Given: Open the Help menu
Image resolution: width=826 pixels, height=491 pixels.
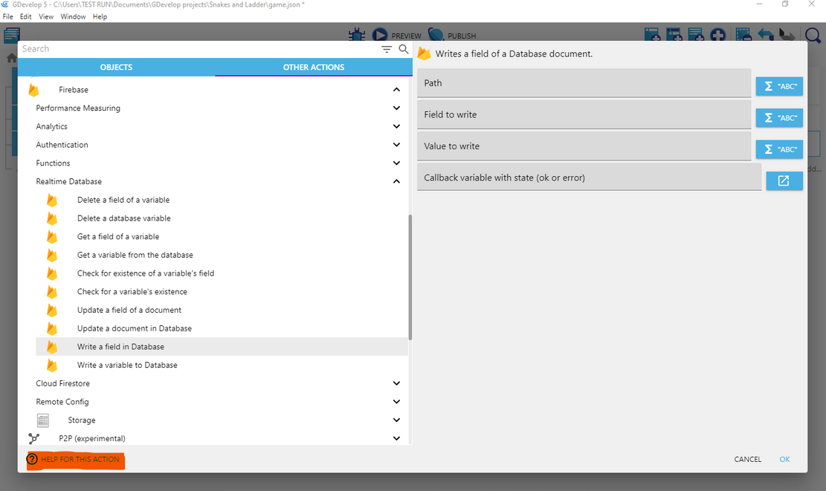Looking at the screenshot, I should click(100, 17).
